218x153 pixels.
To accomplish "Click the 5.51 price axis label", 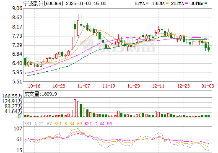I will (x=17, y=82).
